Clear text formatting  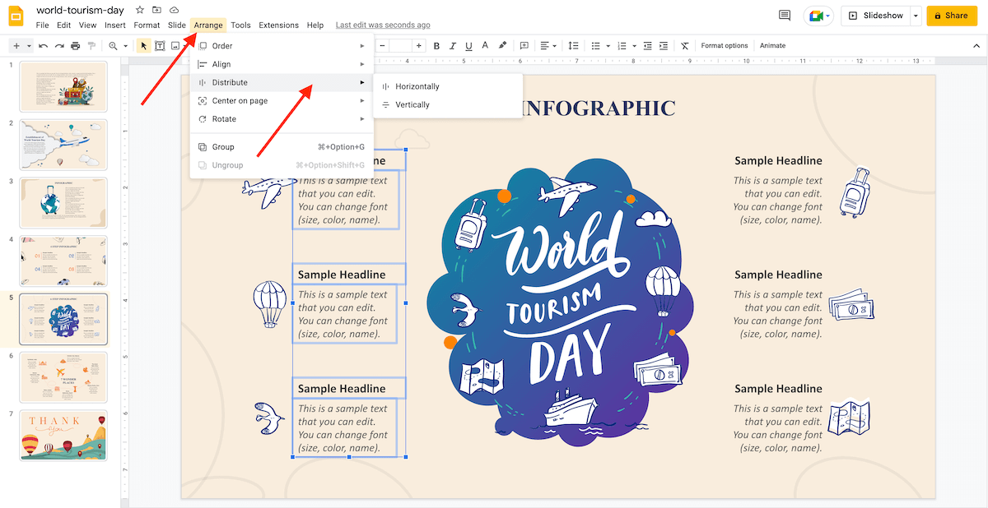click(685, 46)
